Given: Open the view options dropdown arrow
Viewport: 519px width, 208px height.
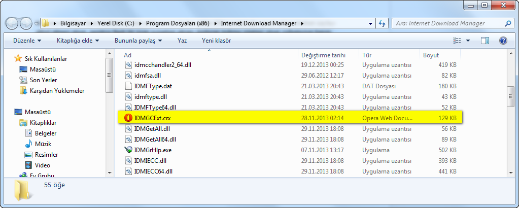Looking at the screenshot, I should [x=468, y=41].
